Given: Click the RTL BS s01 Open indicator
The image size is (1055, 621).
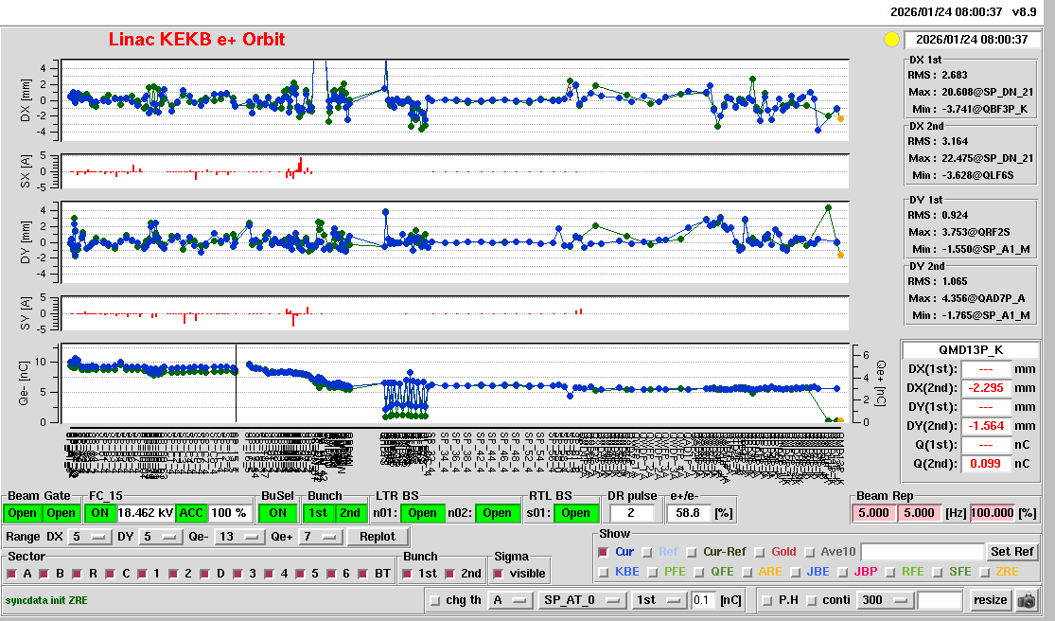Looking at the screenshot, I should [574, 513].
